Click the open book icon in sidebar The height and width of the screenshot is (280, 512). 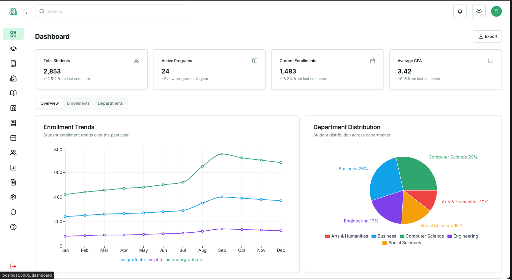coord(13,93)
